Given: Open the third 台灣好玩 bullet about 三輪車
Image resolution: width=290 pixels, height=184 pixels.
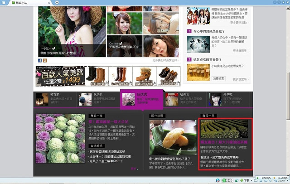Looking at the screenshot, I should [106, 161].
